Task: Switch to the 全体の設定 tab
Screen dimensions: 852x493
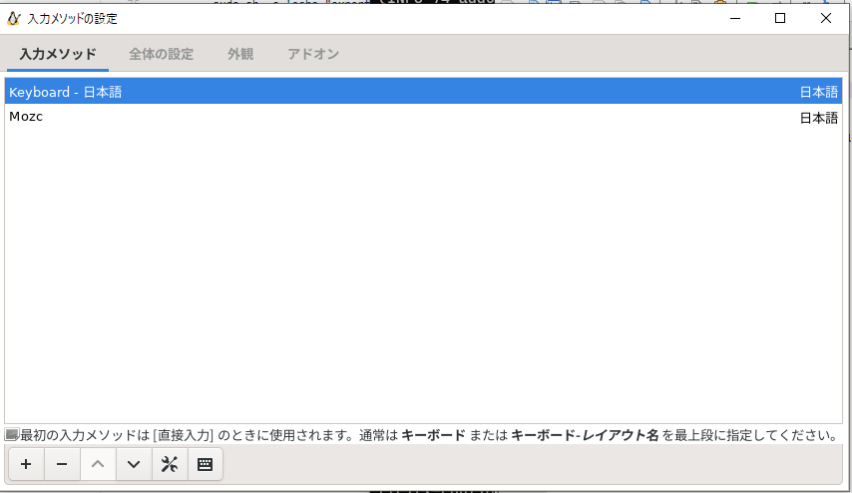Action: coord(161,54)
